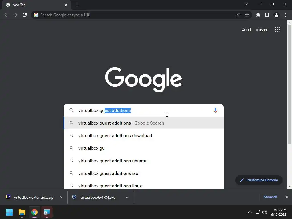This screenshot has height=219, width=292.
Task: Open the Chrome profile avatar
Action: point(277,15)
